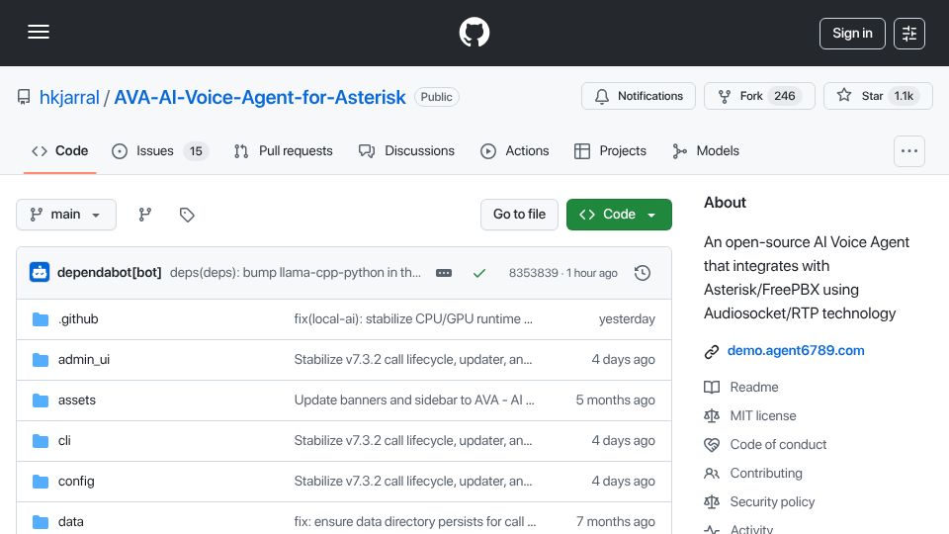Click the admin_ui folder icon
Viewport: 949px width, 534px height.
click(41, 360)
